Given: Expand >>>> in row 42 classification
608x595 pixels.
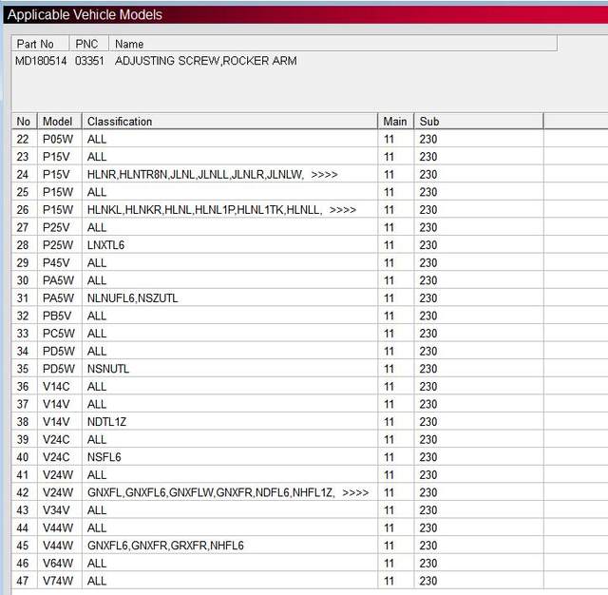Looking at the screenshot, I should tap(355, 492).
